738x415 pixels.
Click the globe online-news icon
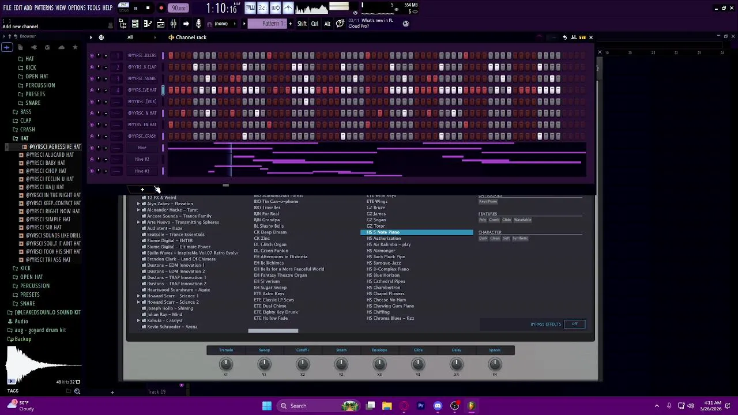tap(406, 24)
